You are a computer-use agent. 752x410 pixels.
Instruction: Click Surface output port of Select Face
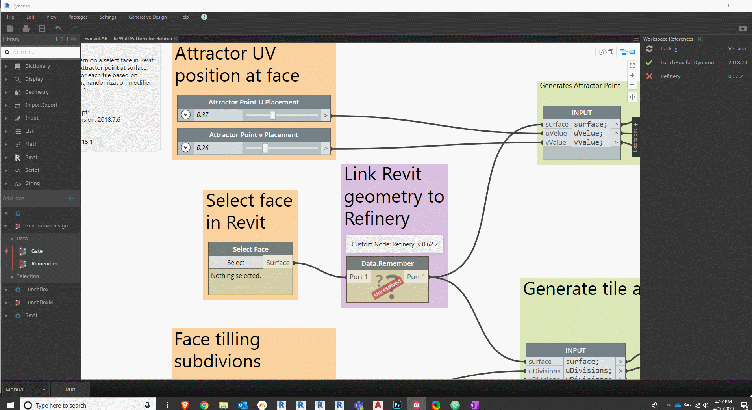pyautogui.click(x=278, y=263)
